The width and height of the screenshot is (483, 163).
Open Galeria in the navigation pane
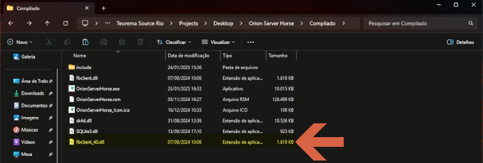(24, 57)
